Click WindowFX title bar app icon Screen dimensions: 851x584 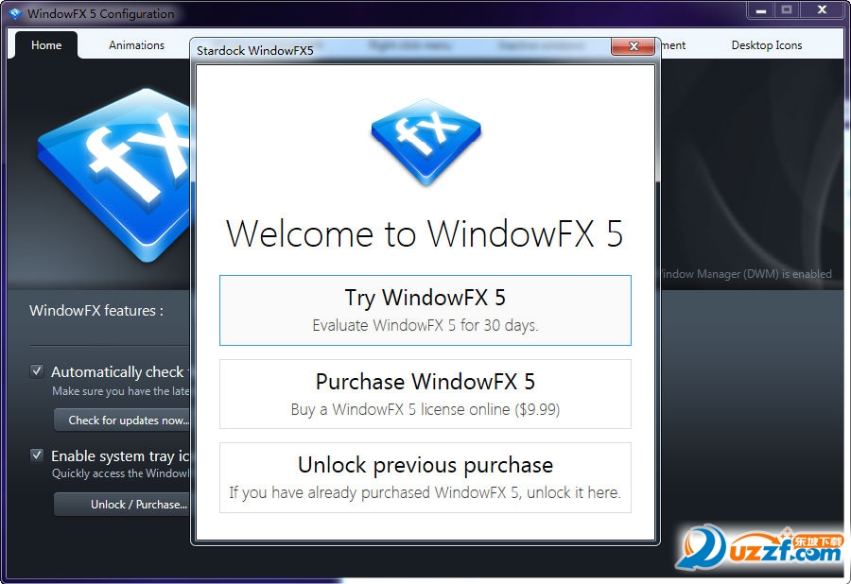[x=15, y=13]
